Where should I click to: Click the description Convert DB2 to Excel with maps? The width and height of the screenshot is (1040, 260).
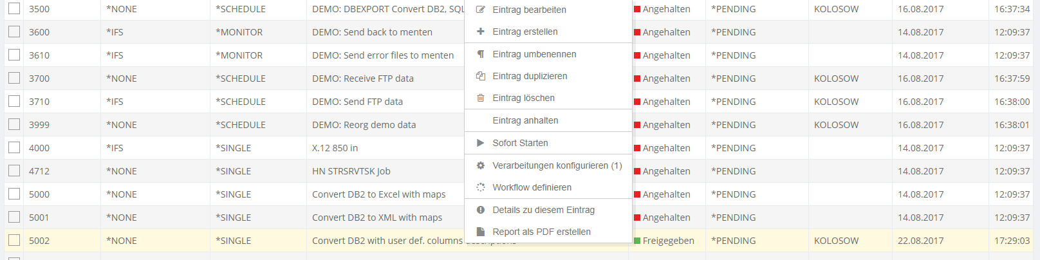click(378, 194)
